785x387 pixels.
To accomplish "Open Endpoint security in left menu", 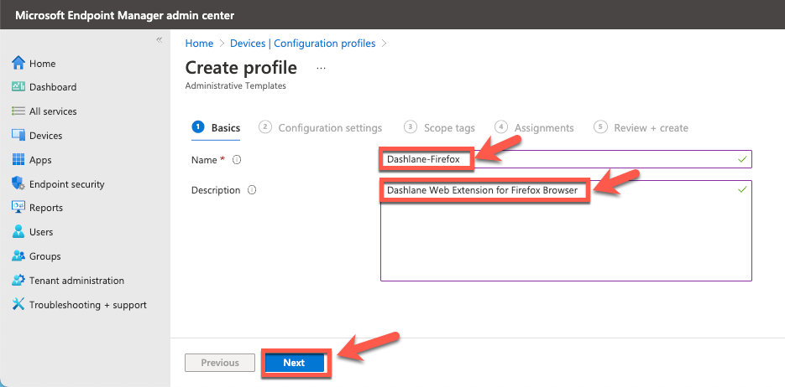I will (67, 184).
